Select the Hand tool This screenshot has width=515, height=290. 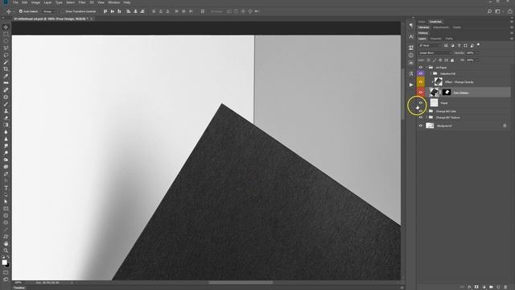[6, 243]
